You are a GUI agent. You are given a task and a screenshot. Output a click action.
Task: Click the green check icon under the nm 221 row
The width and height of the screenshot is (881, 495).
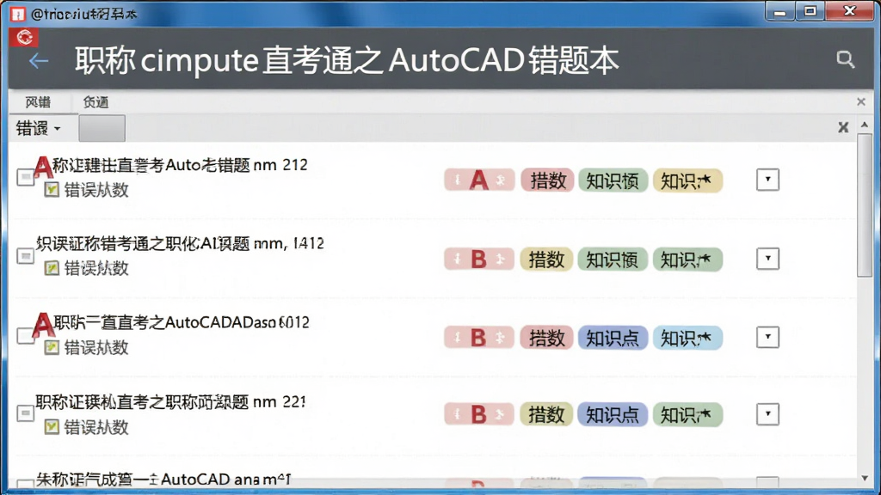(52, 427)
